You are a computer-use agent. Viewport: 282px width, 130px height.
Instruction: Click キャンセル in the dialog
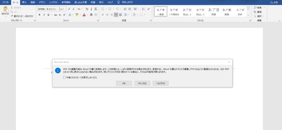click(142, 83)
